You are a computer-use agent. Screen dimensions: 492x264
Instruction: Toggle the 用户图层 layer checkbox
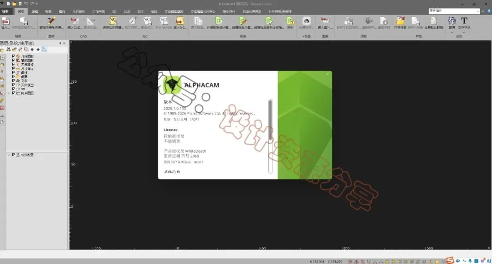(x=14, y=93)
